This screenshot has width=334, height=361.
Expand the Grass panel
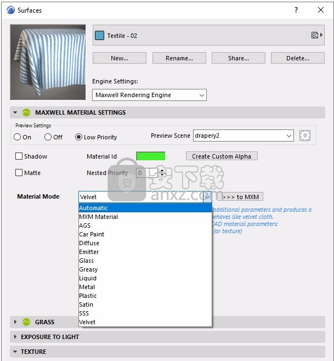(x=15, y=322)
